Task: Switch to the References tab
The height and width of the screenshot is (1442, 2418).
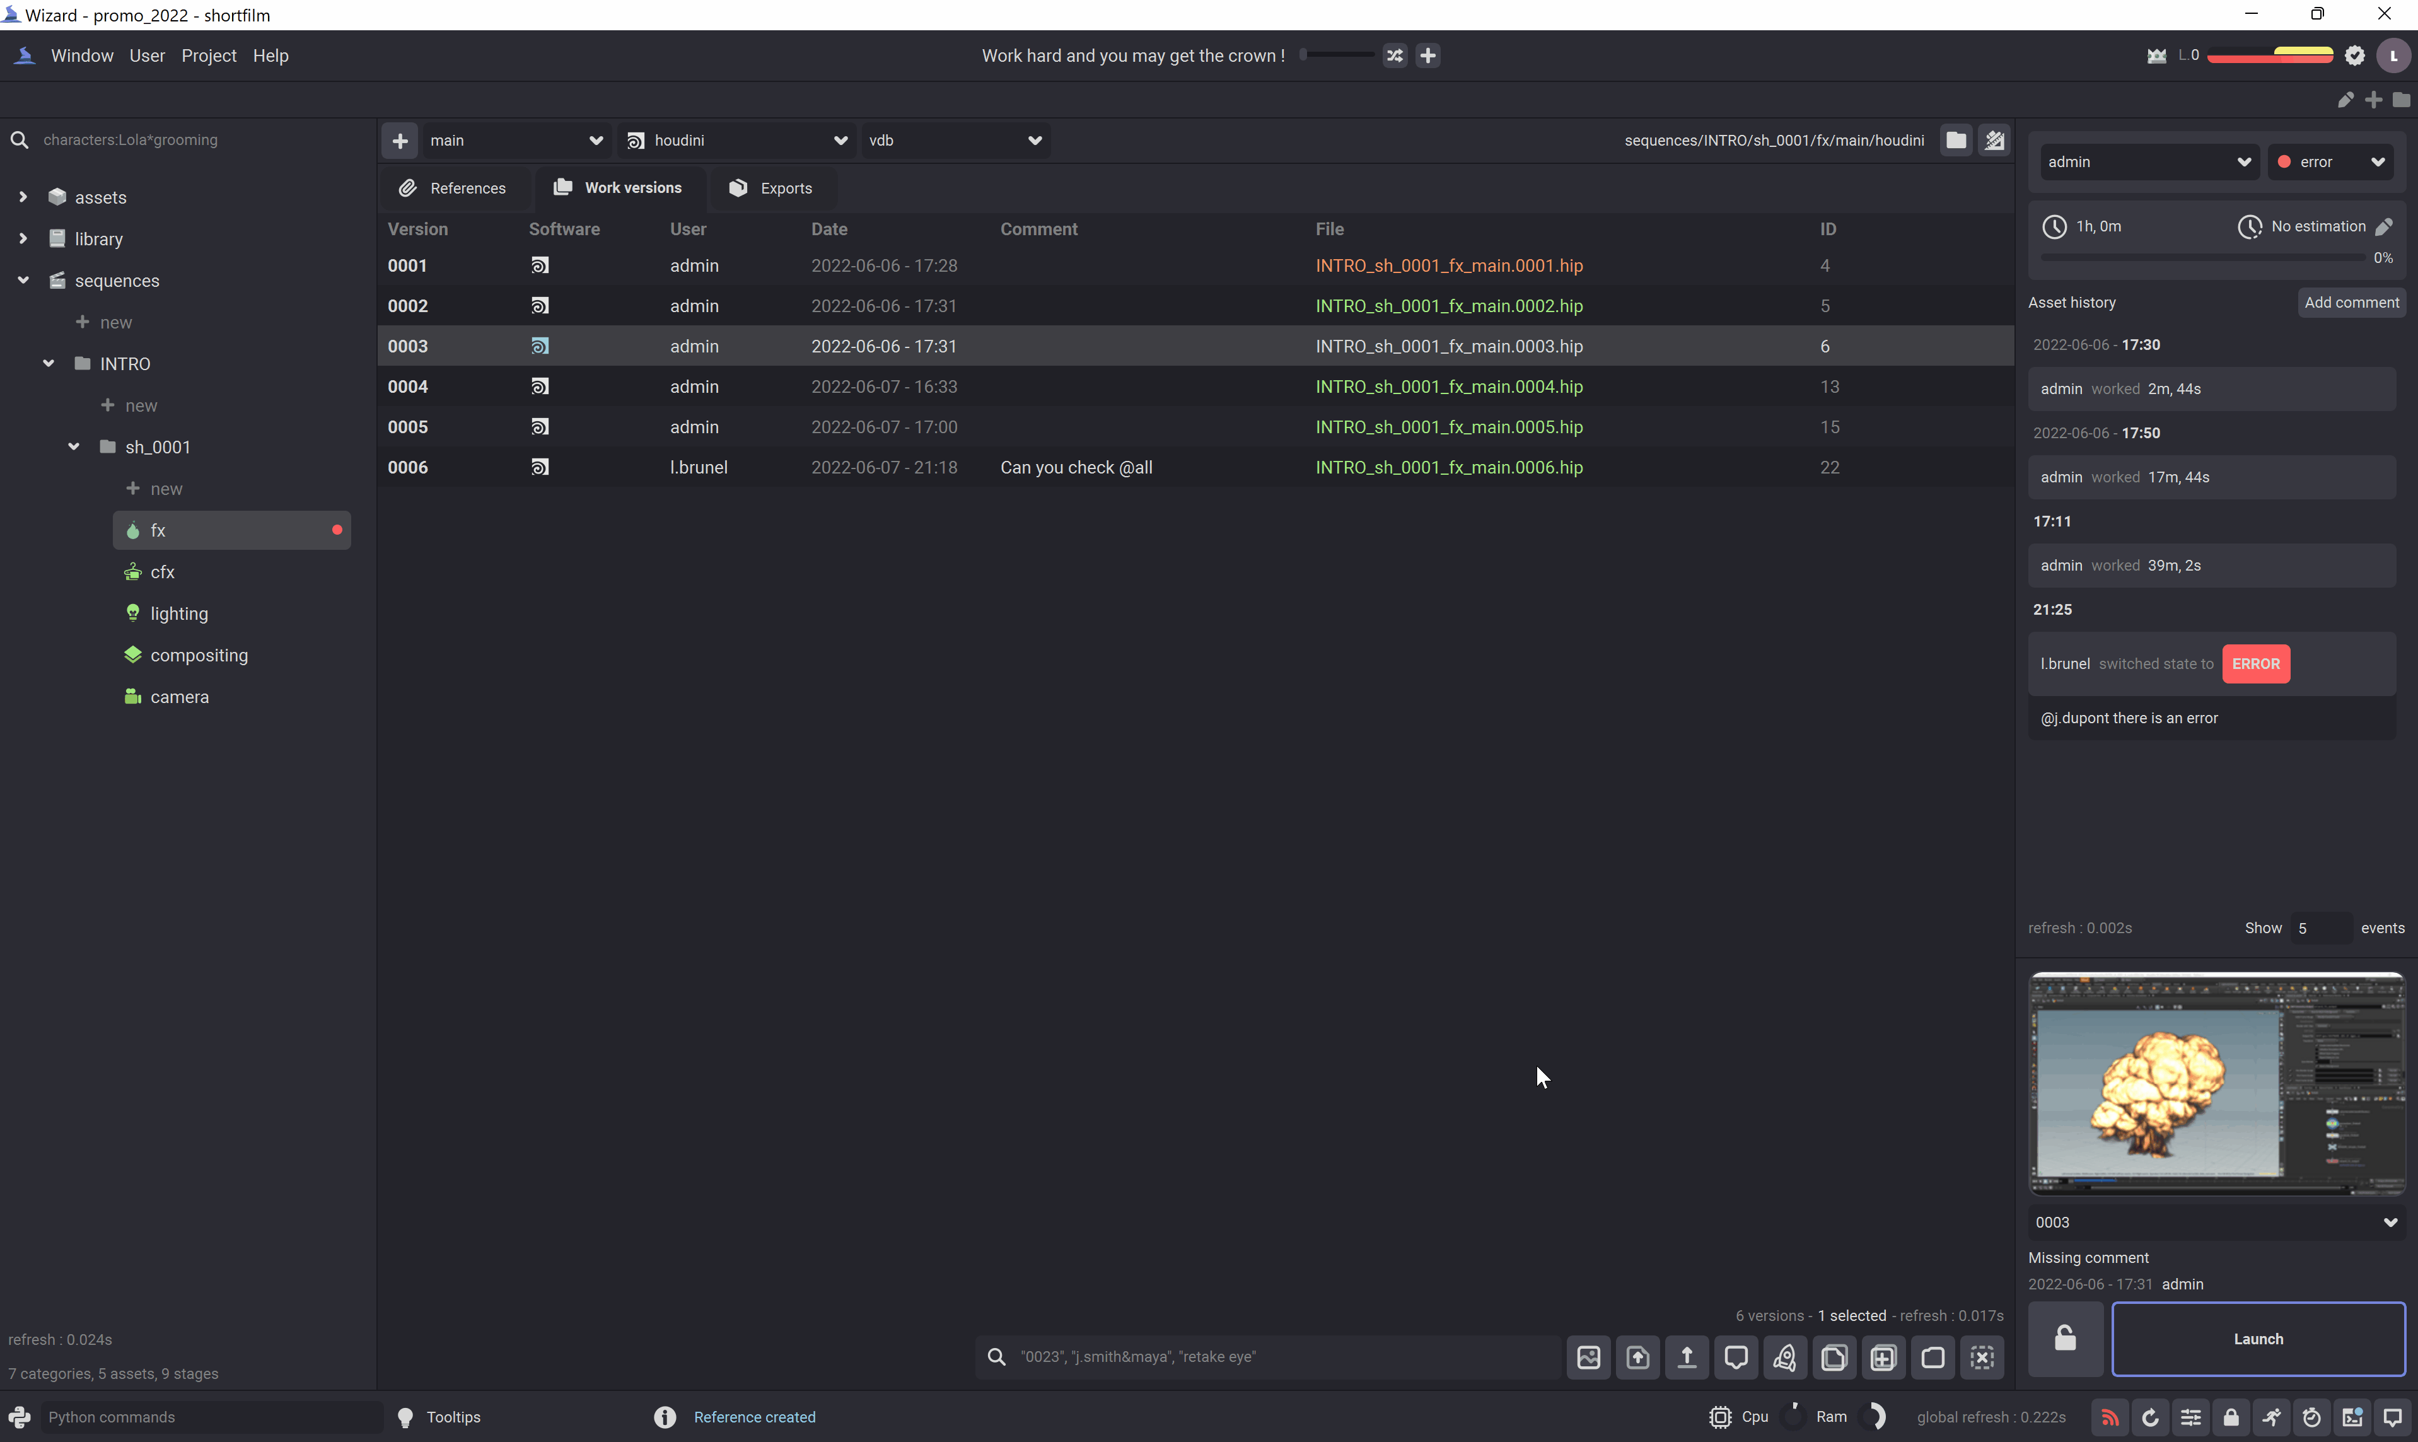Action: point(454,189)
